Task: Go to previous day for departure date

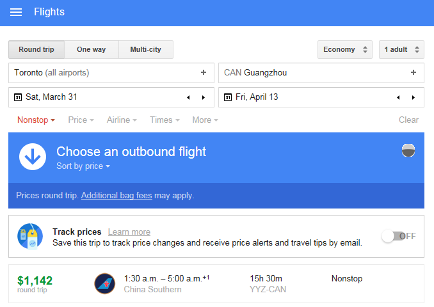Action: click(x=188, y=97)
